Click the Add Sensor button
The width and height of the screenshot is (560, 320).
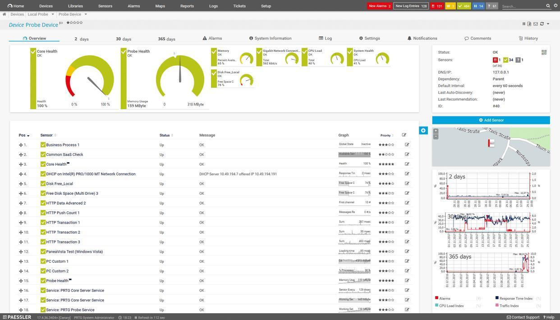click(x=491, y=120)
